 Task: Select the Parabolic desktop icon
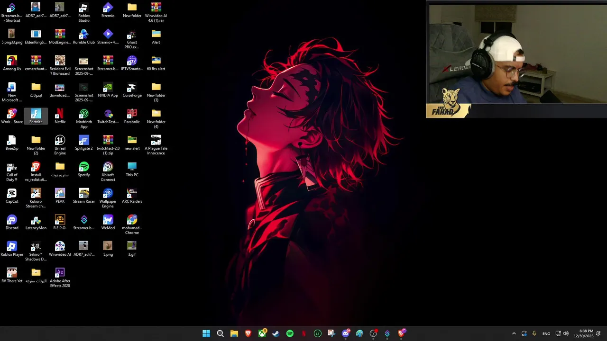click(x=132, y=117)
